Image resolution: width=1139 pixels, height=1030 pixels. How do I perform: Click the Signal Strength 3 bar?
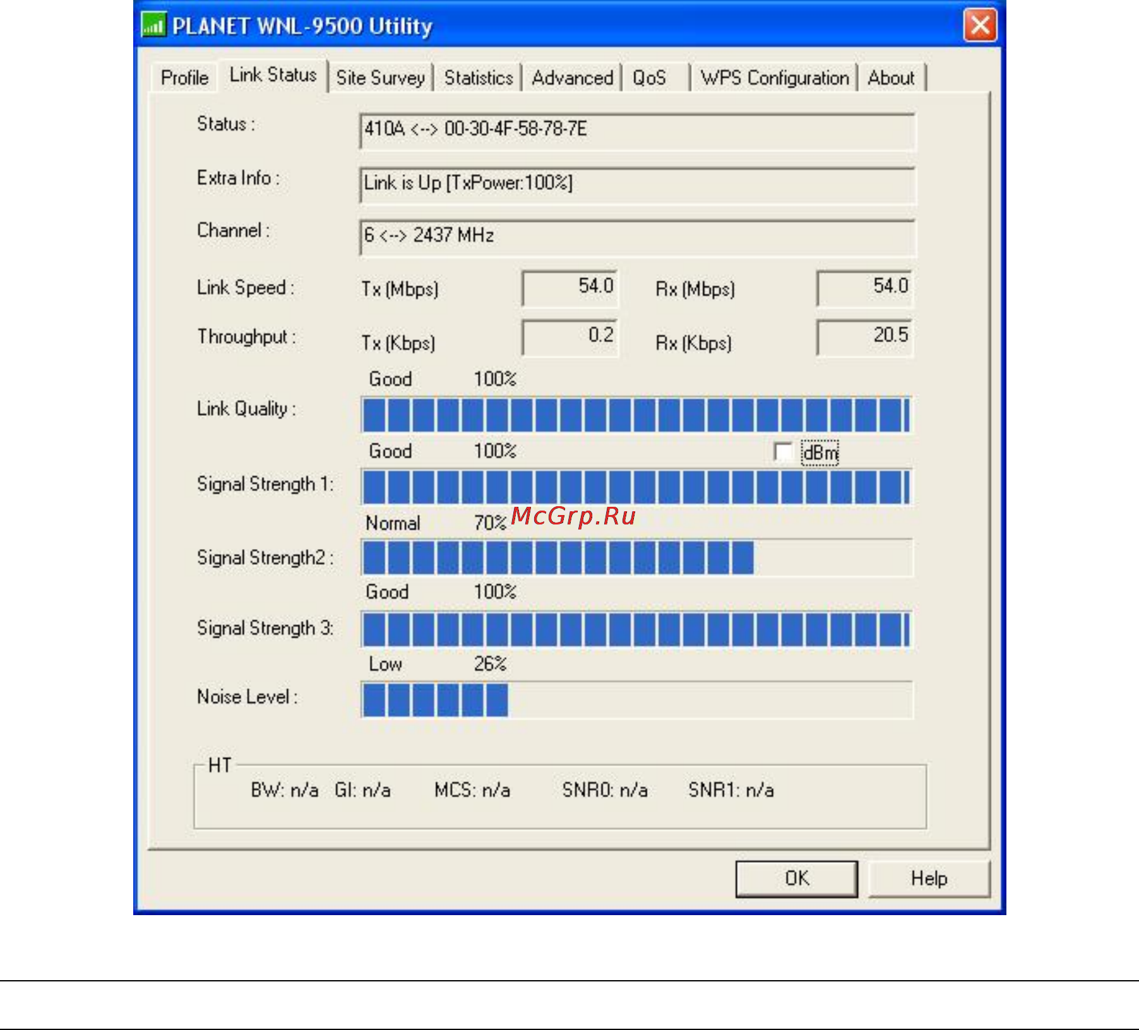[x=636, y=629]
